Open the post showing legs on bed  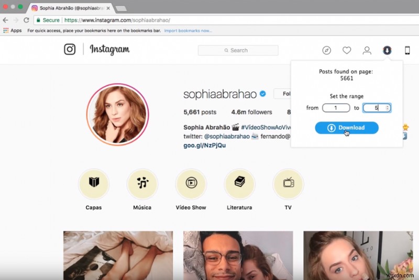click(x=118, y=255)
